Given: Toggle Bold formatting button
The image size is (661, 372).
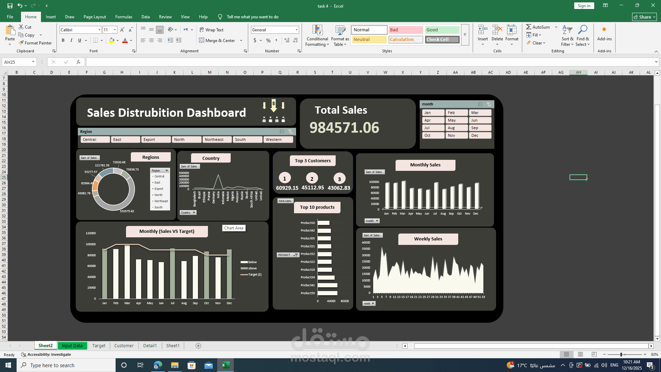Looking at the screenshot, I should click(x=63, y=40).
